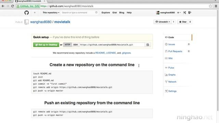Open the Help menu item
Viewport: 219px width, 123px height.
tap(129, 13)
